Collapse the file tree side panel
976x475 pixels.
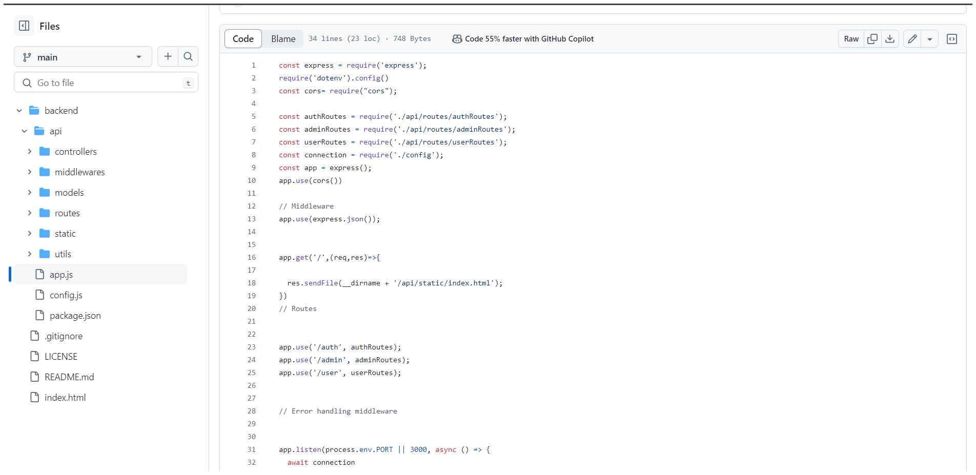(x=24, y=26)
